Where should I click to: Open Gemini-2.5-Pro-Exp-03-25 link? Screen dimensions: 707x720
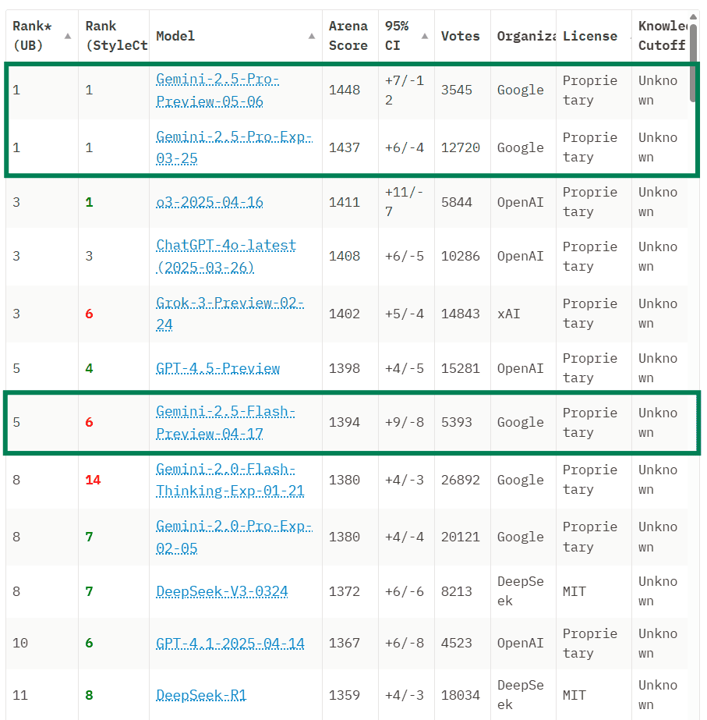234,147
